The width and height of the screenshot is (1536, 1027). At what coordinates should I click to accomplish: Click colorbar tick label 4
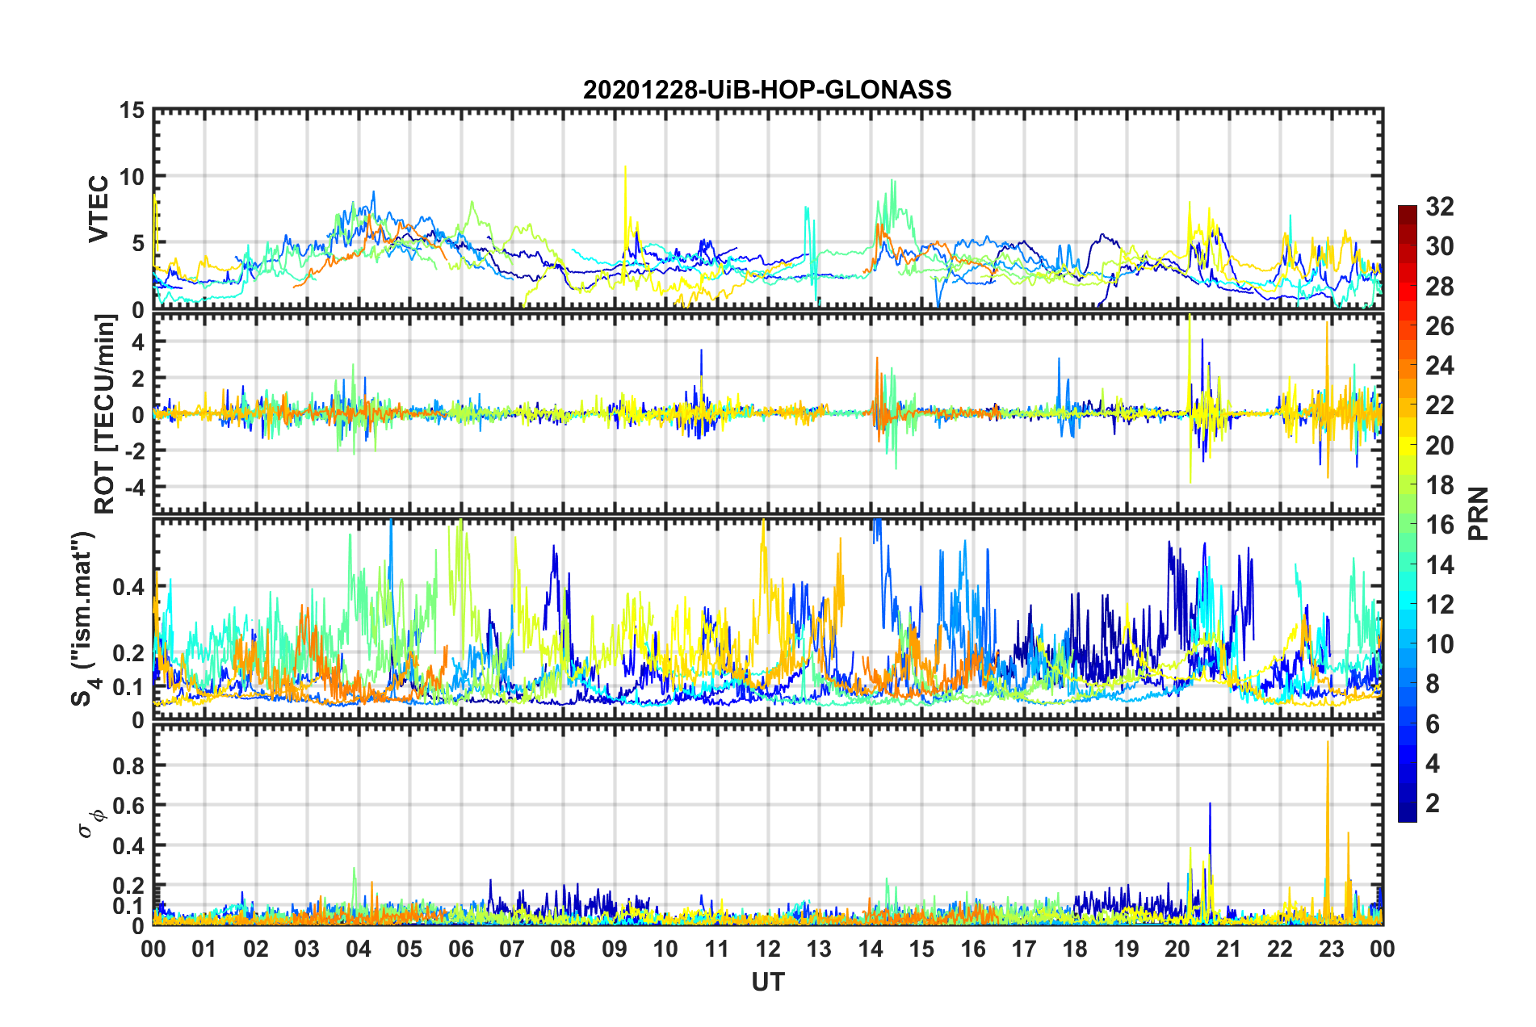pos(1433,764)
